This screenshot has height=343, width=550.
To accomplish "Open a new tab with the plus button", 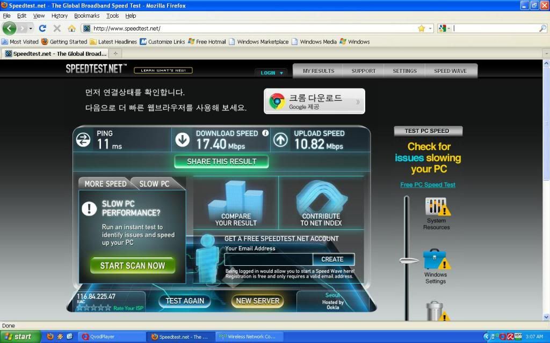I will point(115,54).
